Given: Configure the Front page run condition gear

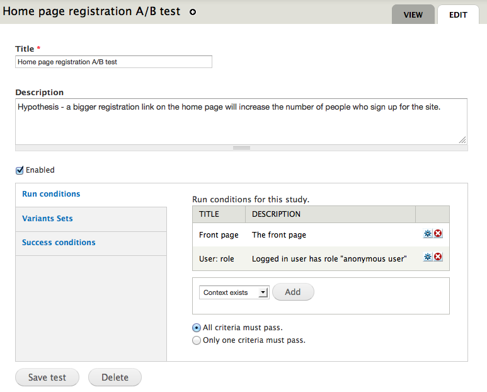Looking at the screenshot, I should pos(428,233).
